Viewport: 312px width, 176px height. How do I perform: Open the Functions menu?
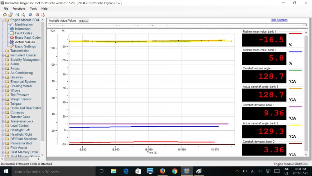pos(19,9)
